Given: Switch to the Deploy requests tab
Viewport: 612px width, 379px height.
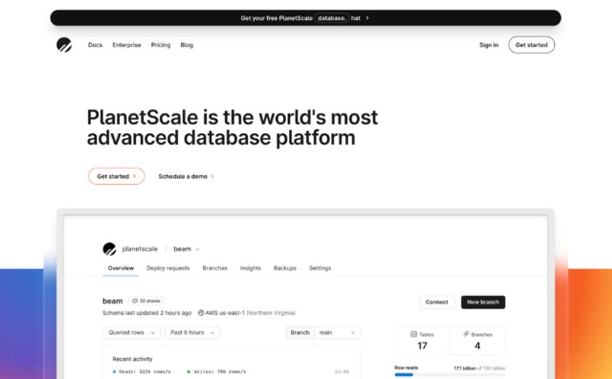Looking at the screenshot, I should tap(168, 268).
